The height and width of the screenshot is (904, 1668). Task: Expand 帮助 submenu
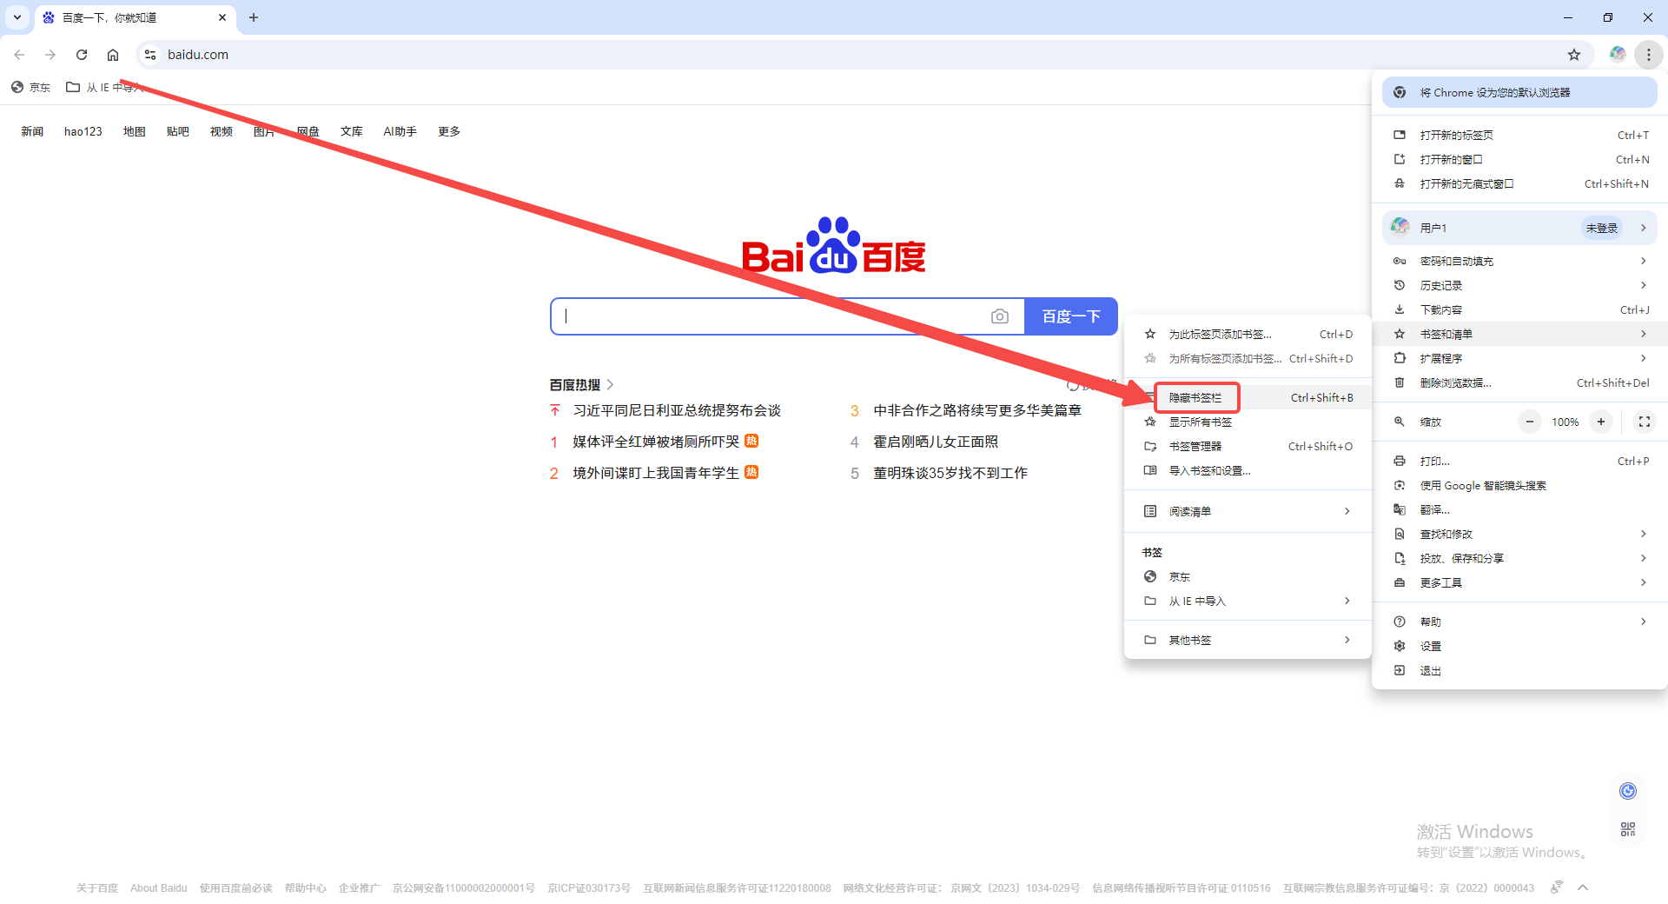point(1519,621)
